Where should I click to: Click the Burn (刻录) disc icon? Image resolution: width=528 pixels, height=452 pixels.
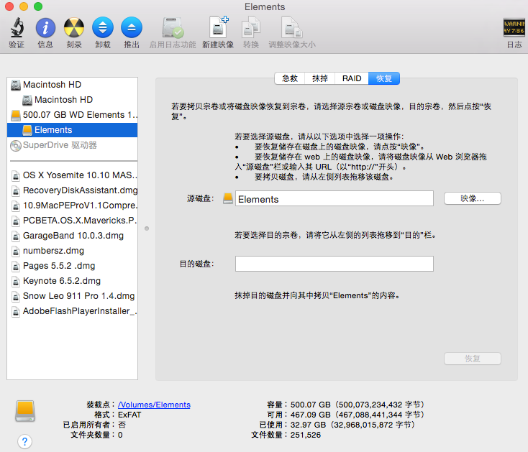(74, 29)
